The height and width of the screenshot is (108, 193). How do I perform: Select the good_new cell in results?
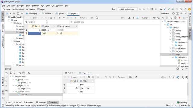pos(87,88)
